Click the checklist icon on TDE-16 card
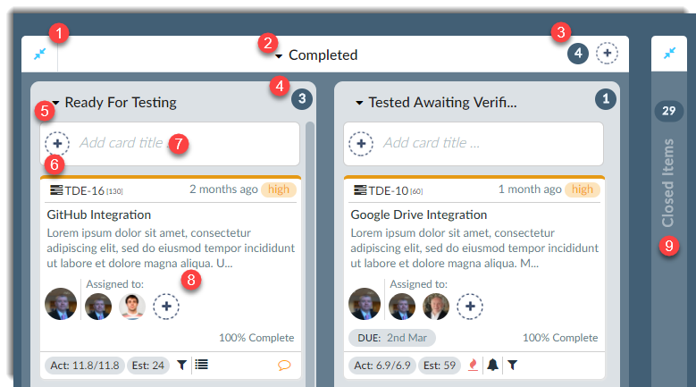 (x=201, y=365)
